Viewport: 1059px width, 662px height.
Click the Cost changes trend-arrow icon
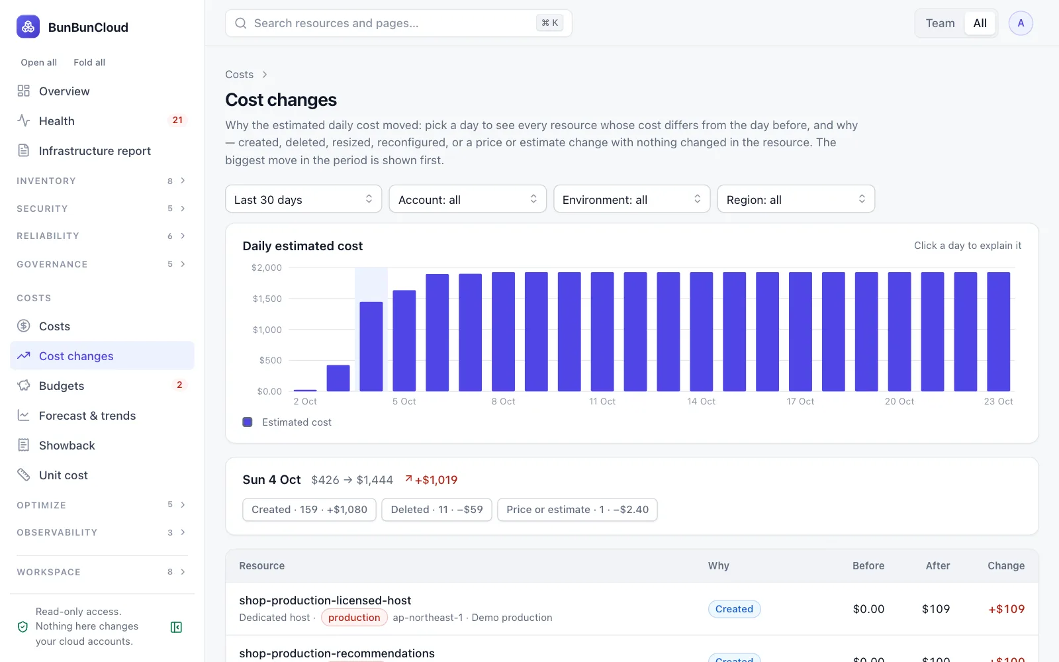point(24,355)
